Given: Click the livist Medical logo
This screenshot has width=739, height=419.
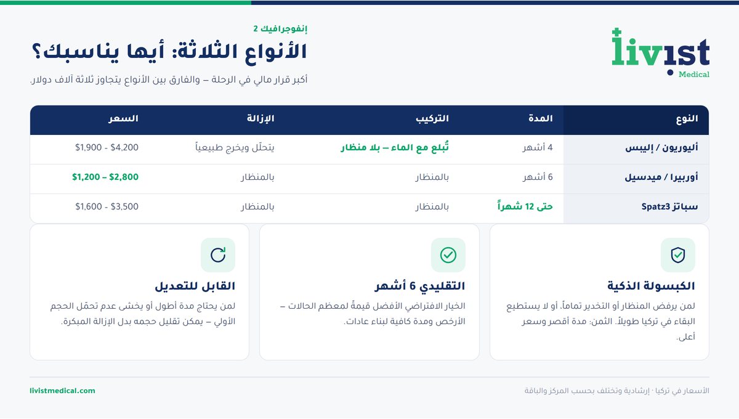Looking at the screenshot, I should tap(660, 54).
